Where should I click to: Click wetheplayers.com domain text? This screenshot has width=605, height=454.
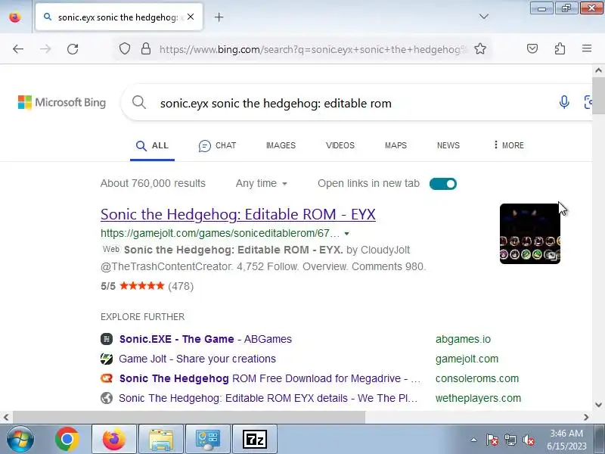[478, 398]
